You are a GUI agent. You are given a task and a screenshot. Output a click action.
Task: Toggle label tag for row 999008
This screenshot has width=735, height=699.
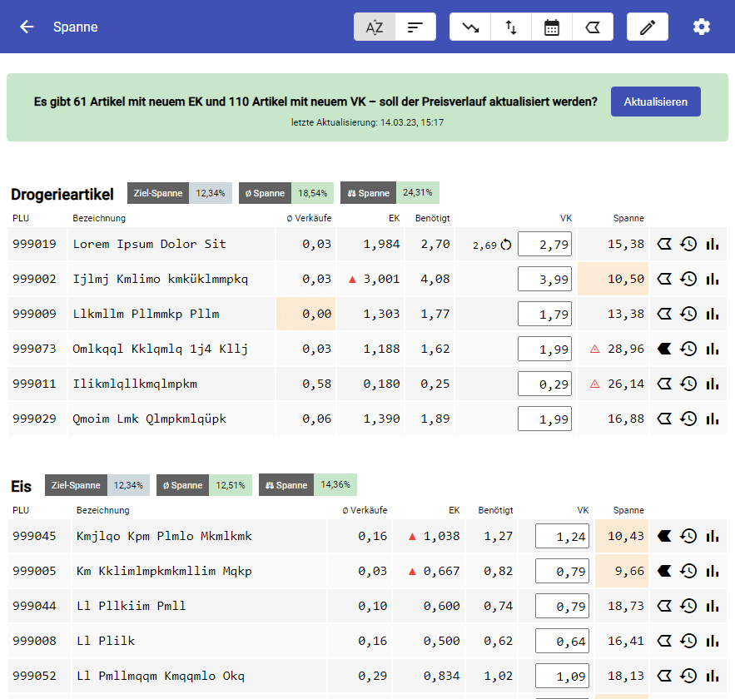pyautogui.click(x=664, y=641)
